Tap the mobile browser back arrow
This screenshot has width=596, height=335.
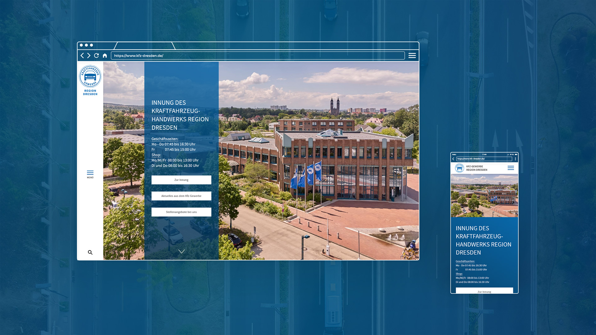(453, 159)
